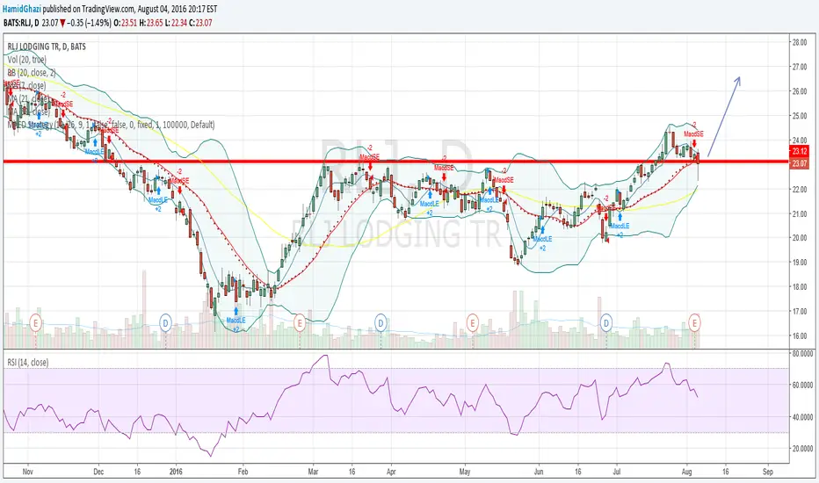Open the dividend marker before July
Viewport: 819px width, 483px height.
606,322
